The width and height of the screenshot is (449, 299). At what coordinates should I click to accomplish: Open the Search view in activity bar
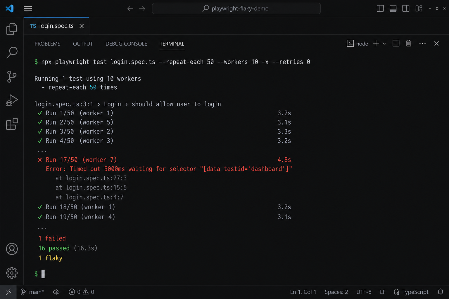pos(12,53)
